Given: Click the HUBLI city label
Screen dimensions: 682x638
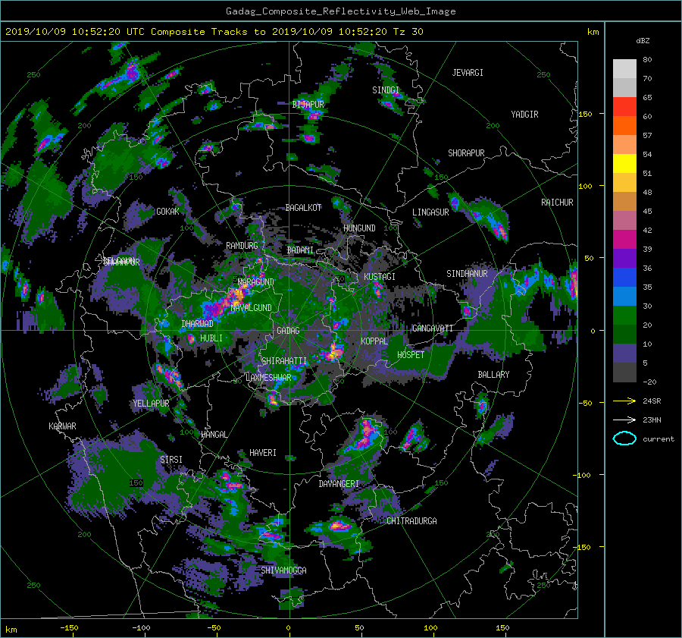Looking at the screenshot, I should 211,338.
